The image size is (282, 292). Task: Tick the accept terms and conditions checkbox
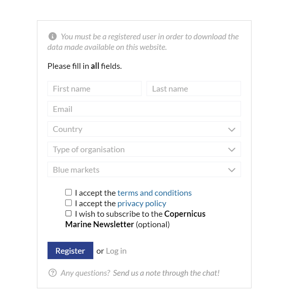[69, 193]
